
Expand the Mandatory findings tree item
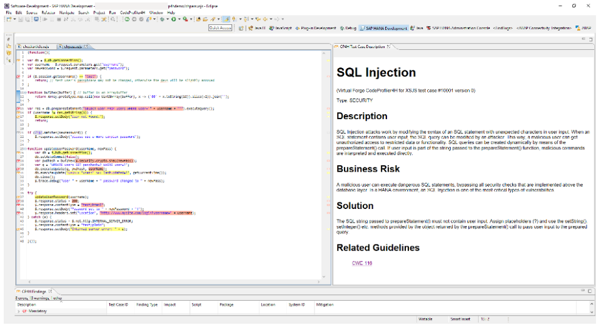[18, 310]
